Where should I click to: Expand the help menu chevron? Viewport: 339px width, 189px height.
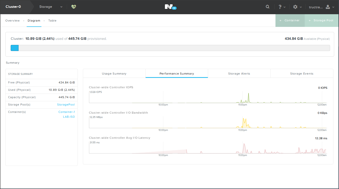tap(285, 7)
